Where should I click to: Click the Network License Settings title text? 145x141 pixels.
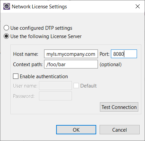[39, 7]
